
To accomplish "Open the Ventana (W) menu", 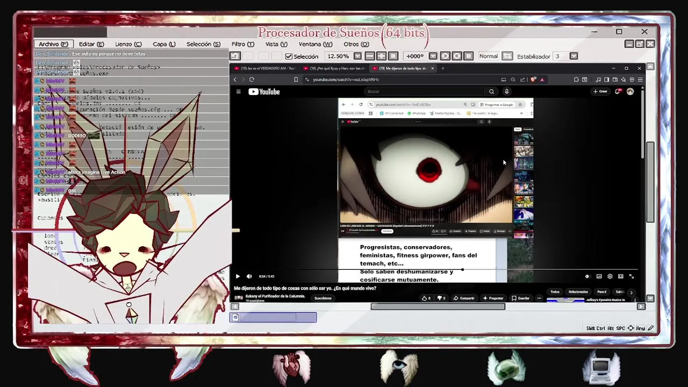I will (x=316, y=44).
